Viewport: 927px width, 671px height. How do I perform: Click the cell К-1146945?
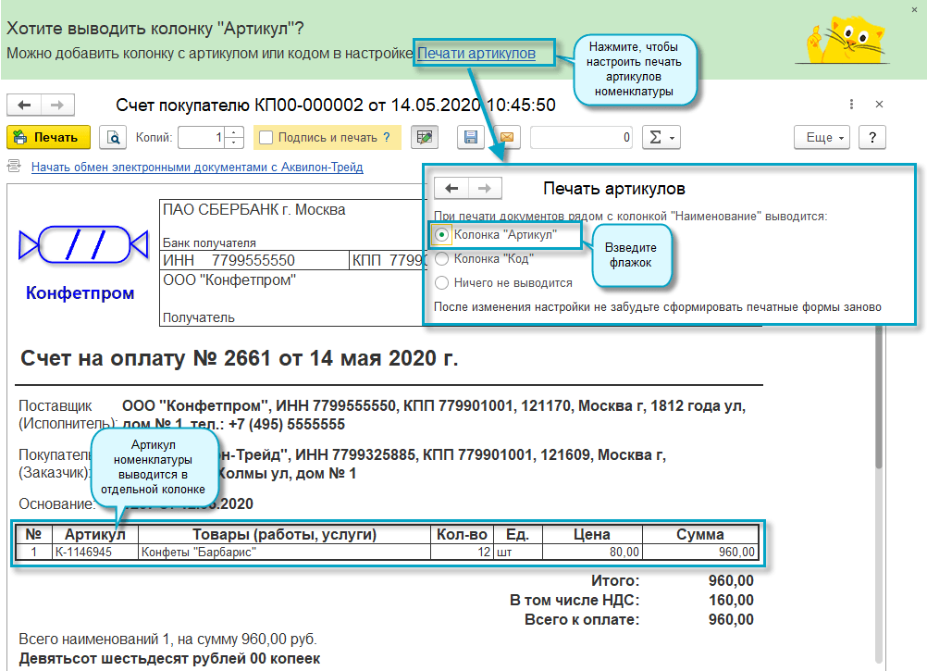coord(95,553)
